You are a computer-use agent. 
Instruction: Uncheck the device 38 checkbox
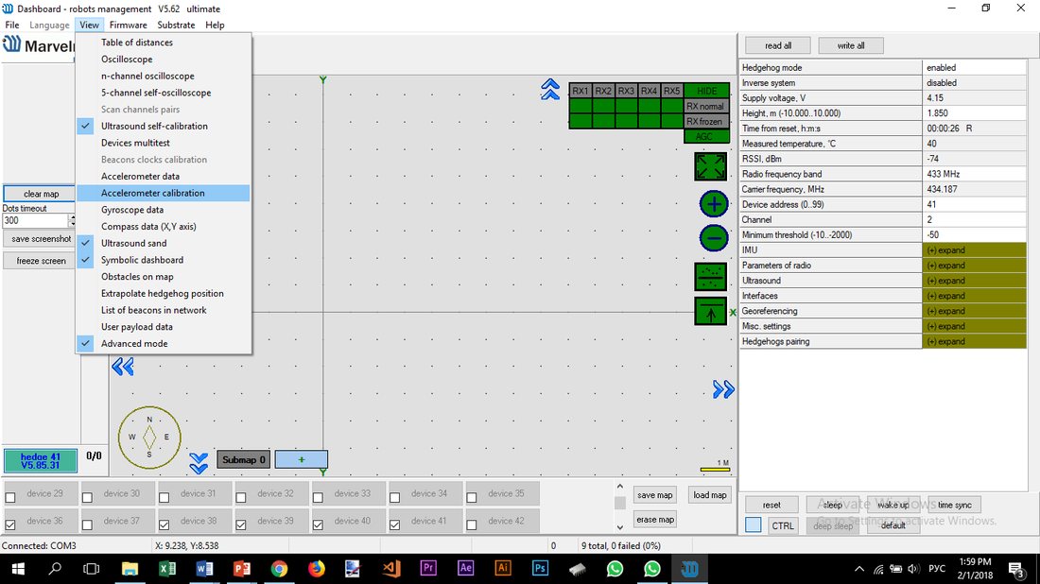[165, 525]
